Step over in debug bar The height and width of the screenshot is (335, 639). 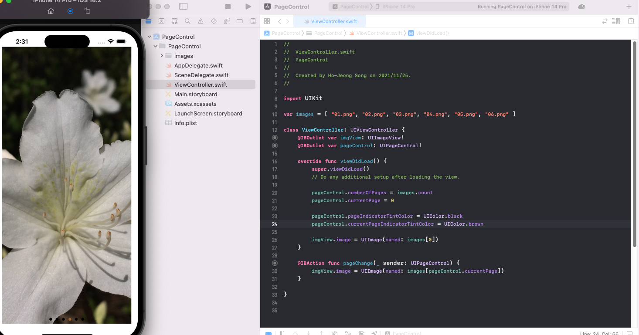(x=296, y=333)
